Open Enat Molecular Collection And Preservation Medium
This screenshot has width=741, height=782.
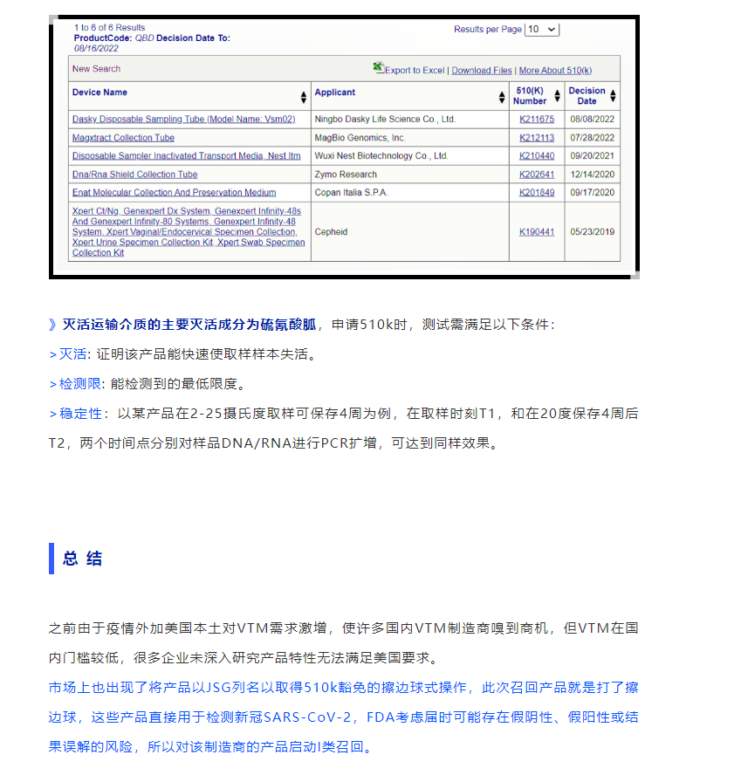pyautogui.click(x=174, y=193)
